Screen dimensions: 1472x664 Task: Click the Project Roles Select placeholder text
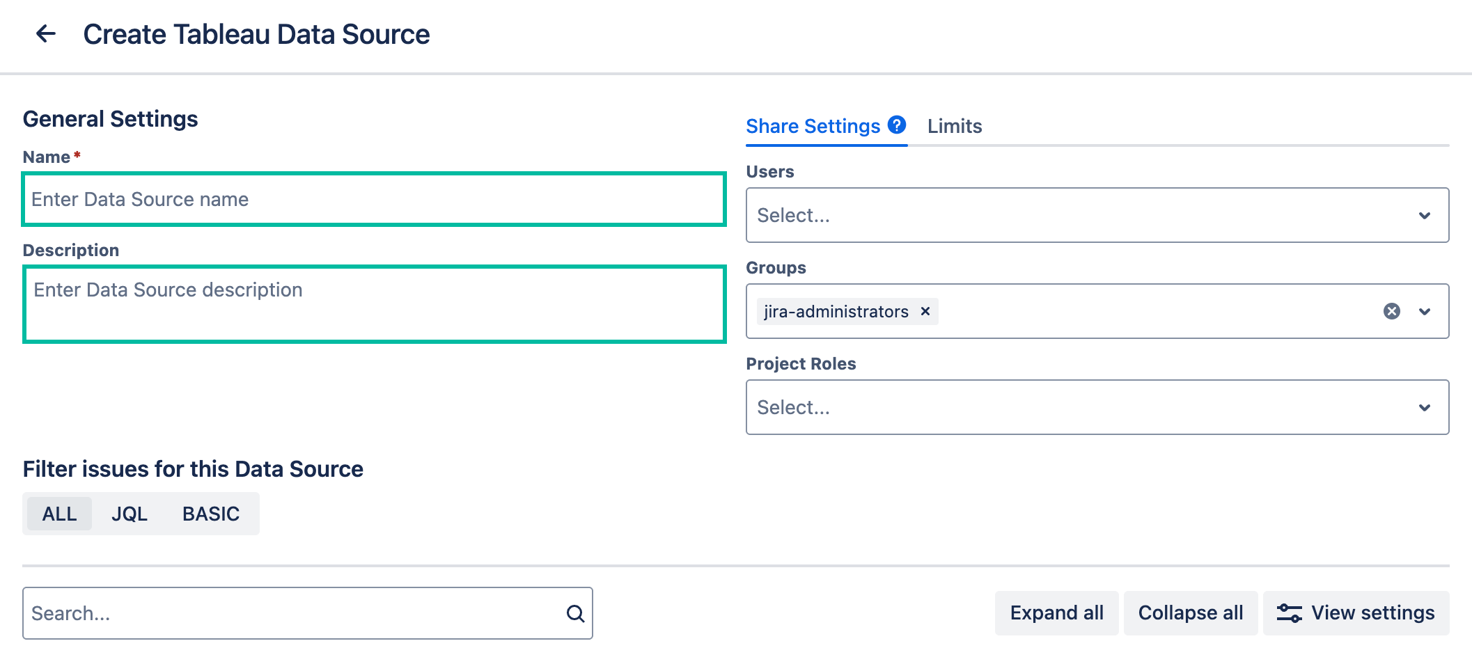(x=793, y=408)
